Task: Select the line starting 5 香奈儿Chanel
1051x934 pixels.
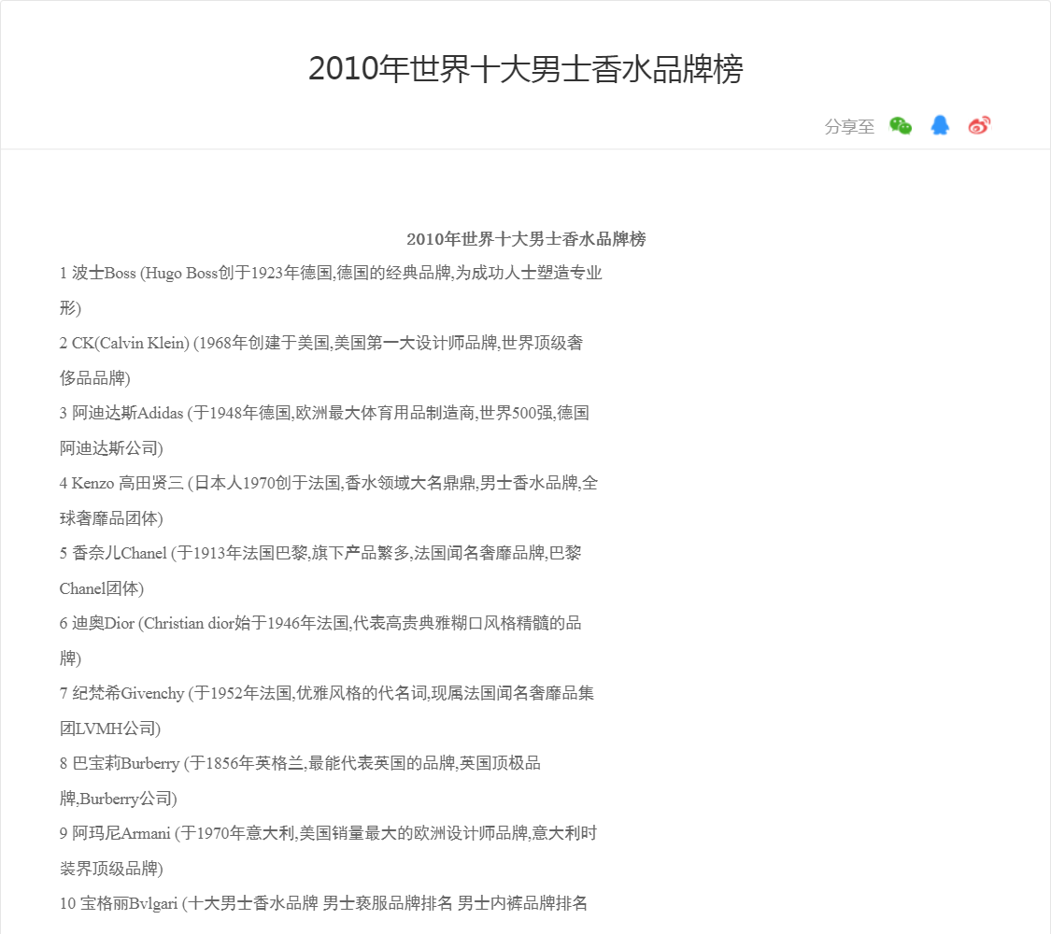Action: tap(320, 554)
